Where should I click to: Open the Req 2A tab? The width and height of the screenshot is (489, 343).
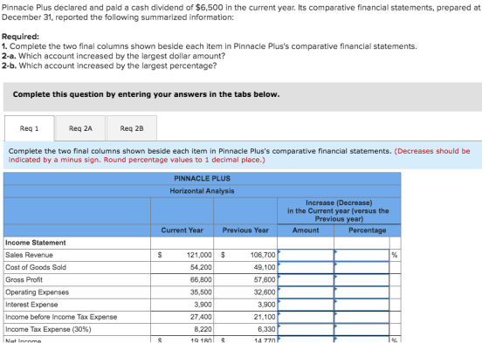pos(80,128)
